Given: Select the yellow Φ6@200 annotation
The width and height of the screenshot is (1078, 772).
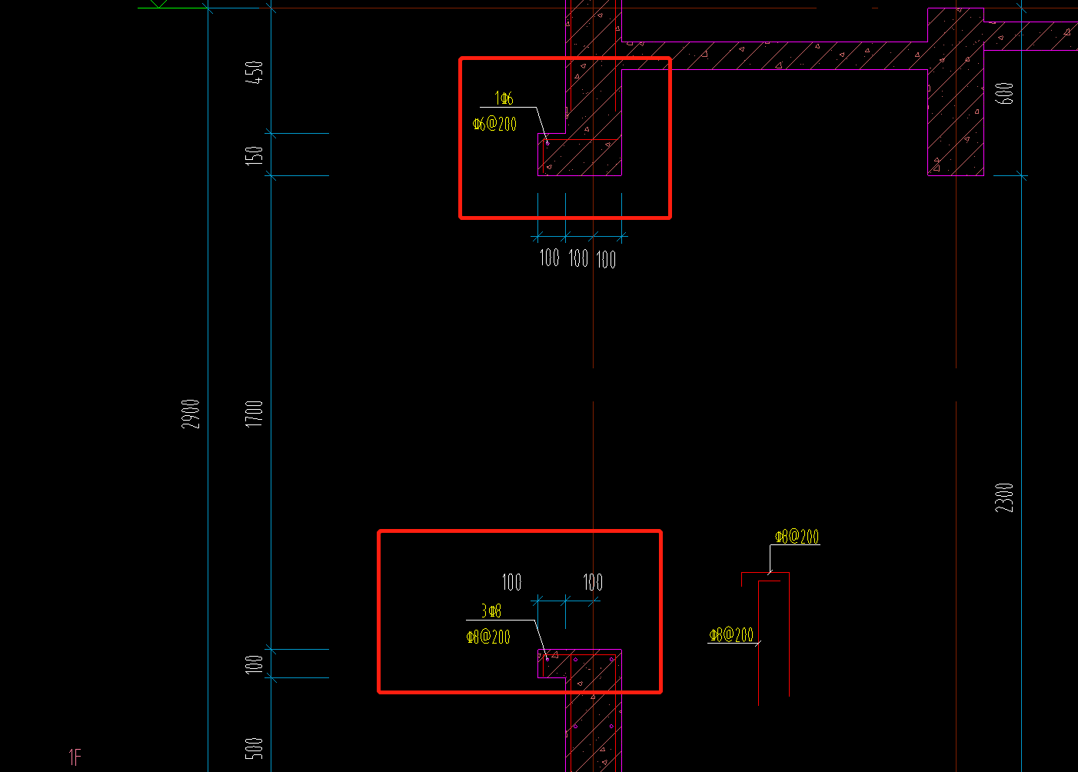Looking at the screenshot, I should (494, 124).
